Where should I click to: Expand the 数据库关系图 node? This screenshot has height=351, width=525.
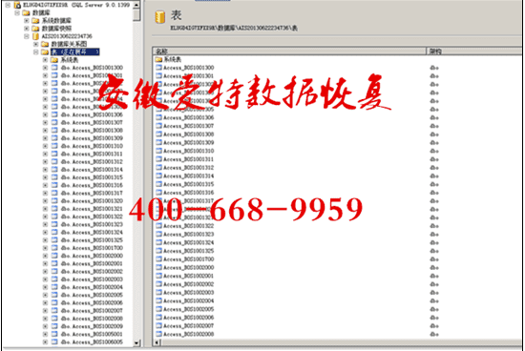(36, 44)
